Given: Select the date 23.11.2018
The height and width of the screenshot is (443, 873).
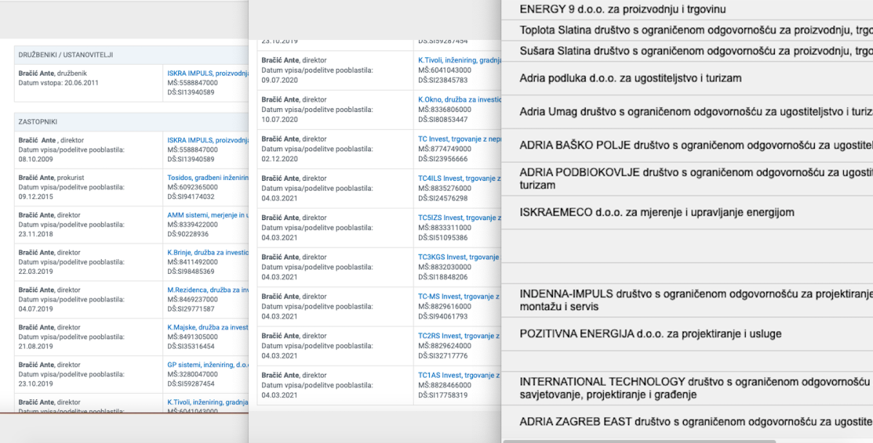Looking at the screenshot, I should pyautogui.click(x=36, y=234).
